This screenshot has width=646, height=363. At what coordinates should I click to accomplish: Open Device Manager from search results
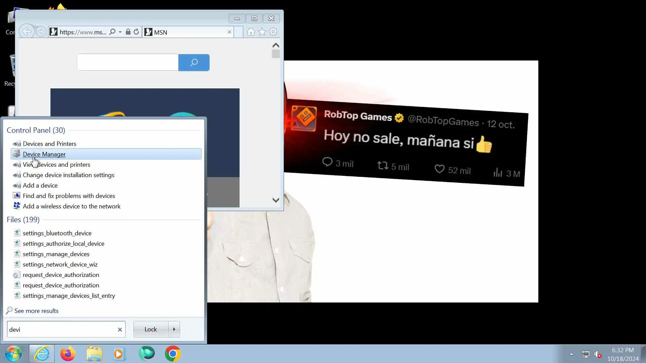pos(44,154)
